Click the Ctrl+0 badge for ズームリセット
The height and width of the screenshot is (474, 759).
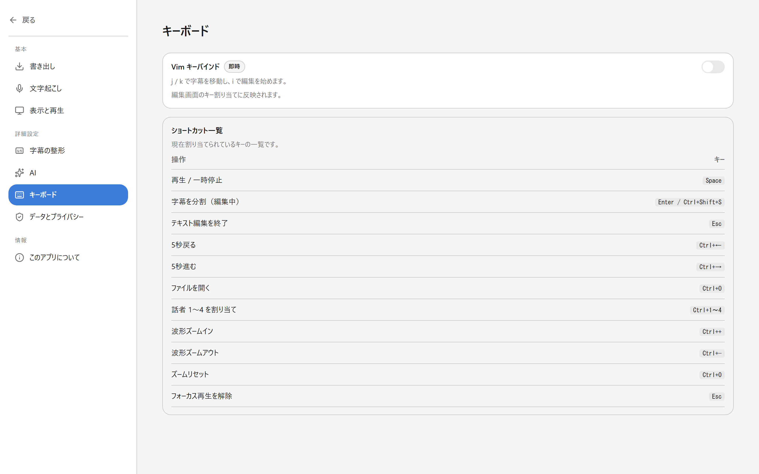[712, 375]
